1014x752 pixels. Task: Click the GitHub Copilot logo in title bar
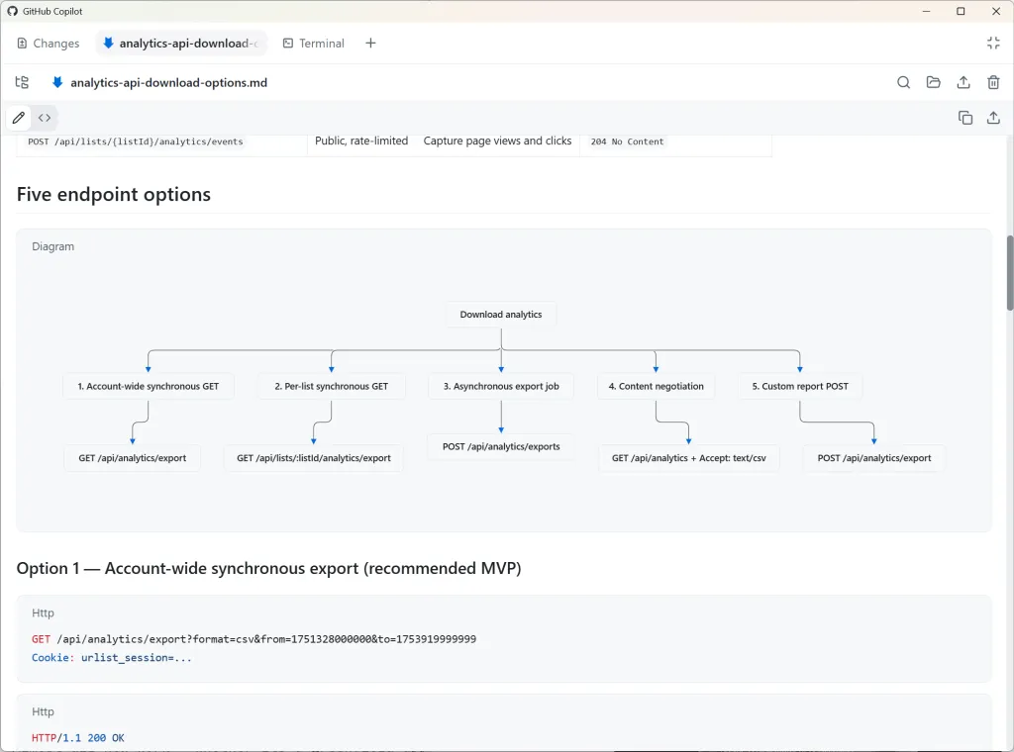(12, 12)
